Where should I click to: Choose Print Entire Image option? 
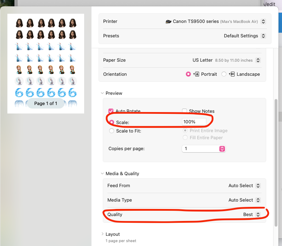[185, 130]
